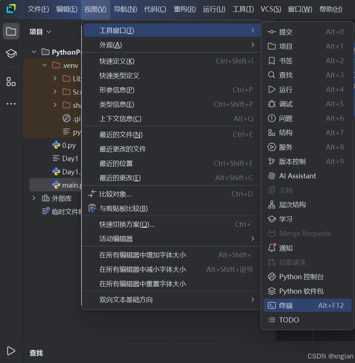The width and height of the screenshot is (355, 363).
Task: Select the 0.py file in tree
Action: [64, 145]
